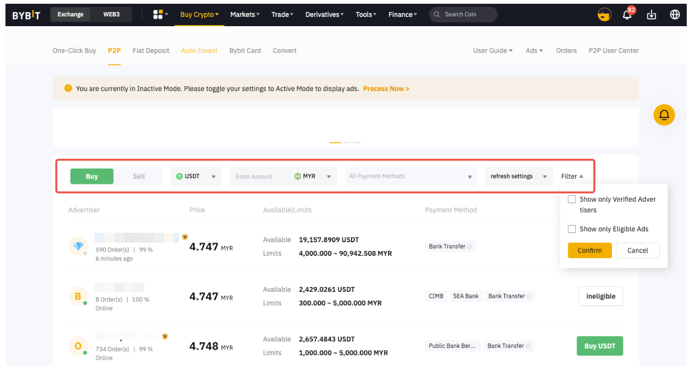Viewport: 690px width, 372px height.
Task: Cancel the filter popup
Action: [x=638, y=250]
